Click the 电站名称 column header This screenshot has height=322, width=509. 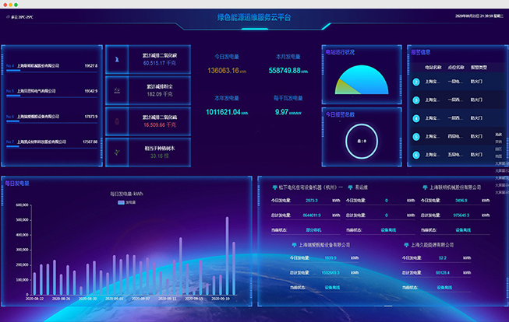pos(433,67)
